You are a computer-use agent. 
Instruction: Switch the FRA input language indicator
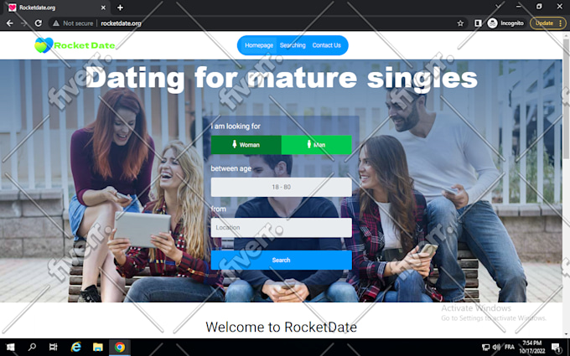[x=510, y=348]
